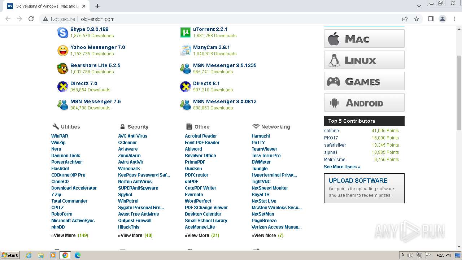Click the page vertical scrollbar thumb

(x=459, y=93)
